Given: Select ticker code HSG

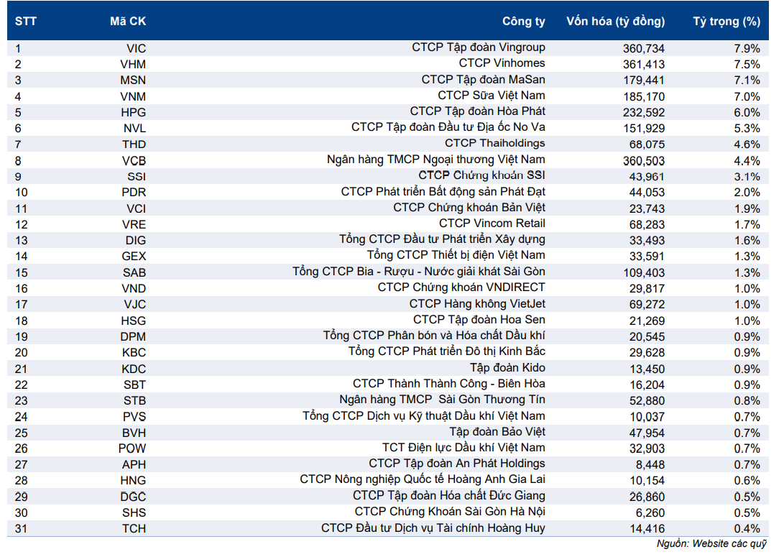Looking at the screenshot, I should 134,321.
